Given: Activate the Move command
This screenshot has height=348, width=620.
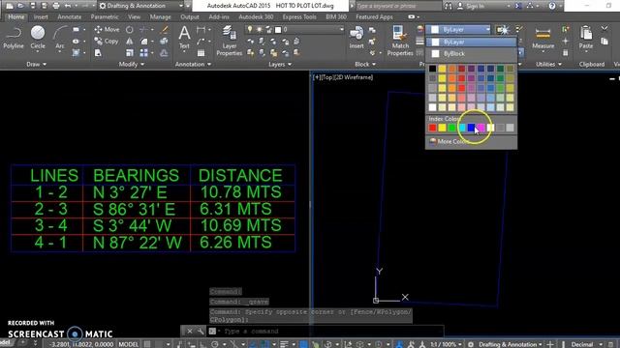Looking at the screenshot, I should [107, 30].
